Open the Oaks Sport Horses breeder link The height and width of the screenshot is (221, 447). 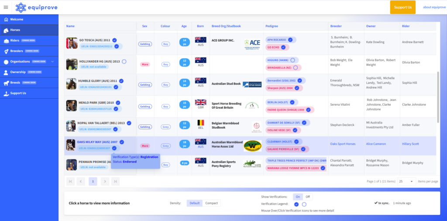click(343, 144)
